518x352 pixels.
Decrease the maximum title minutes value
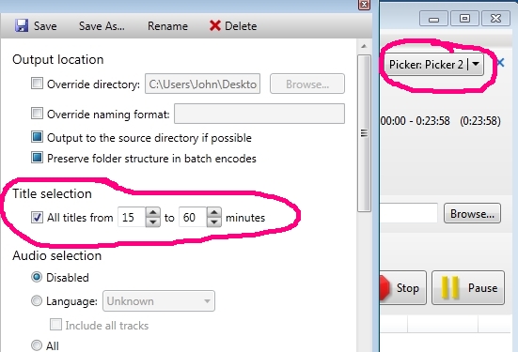[214, 222]
